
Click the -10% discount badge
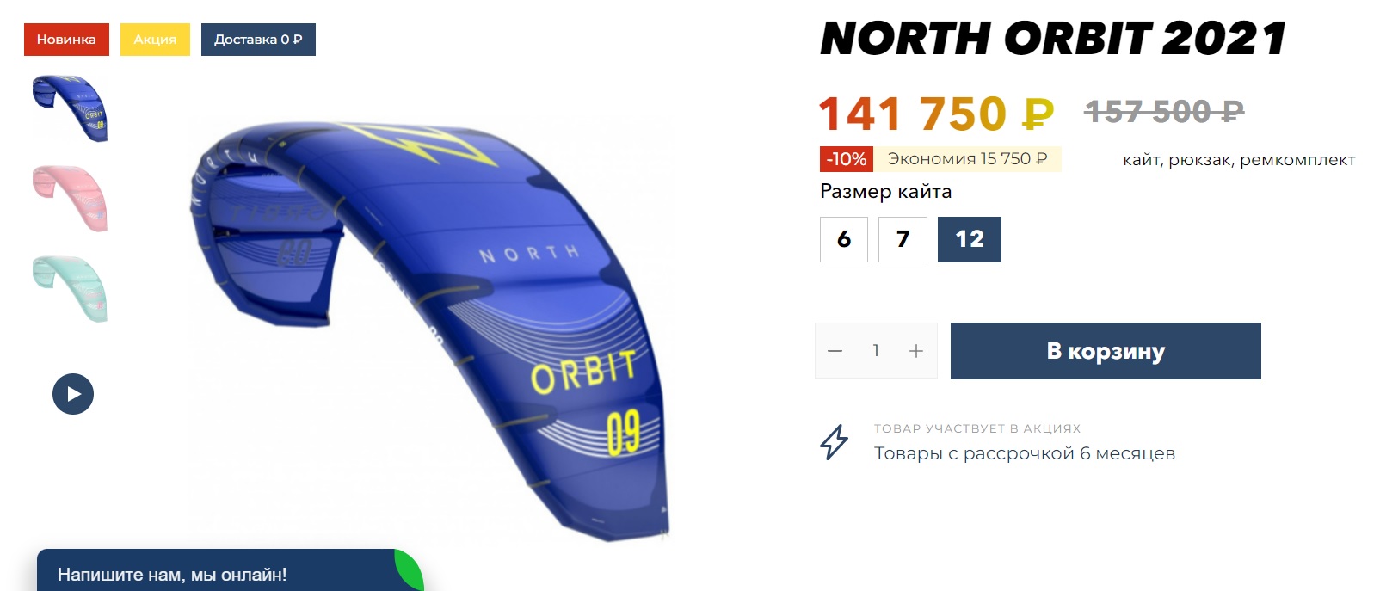tap(847, 159)
